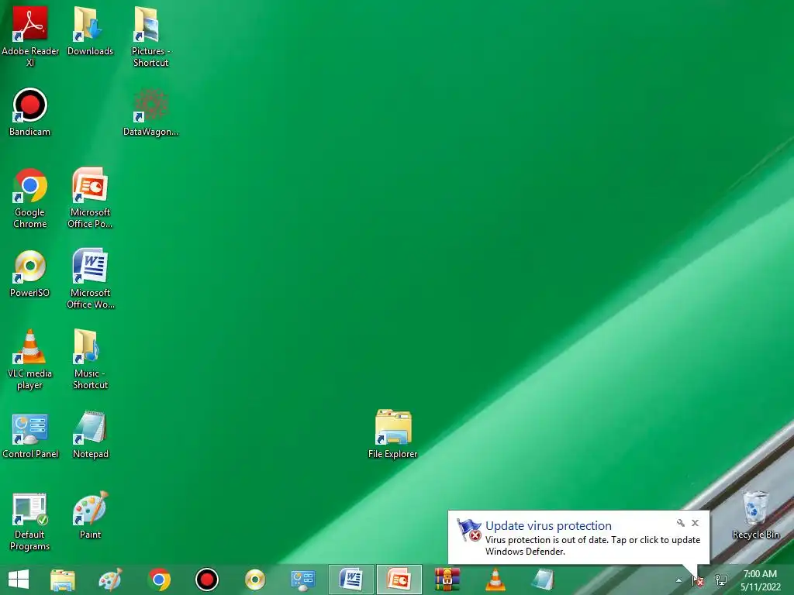Open Control Panel from the taskbar
This screenshot has height=595, width=794.
tap(303, 580)
